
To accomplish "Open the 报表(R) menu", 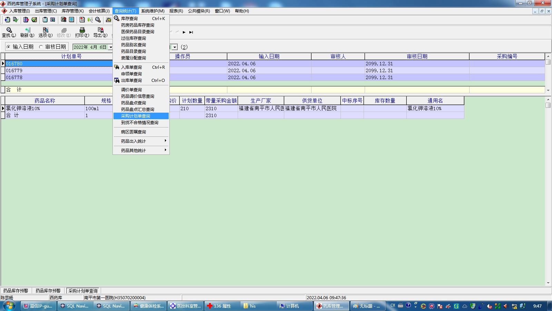I will click(x=176, y=11).
